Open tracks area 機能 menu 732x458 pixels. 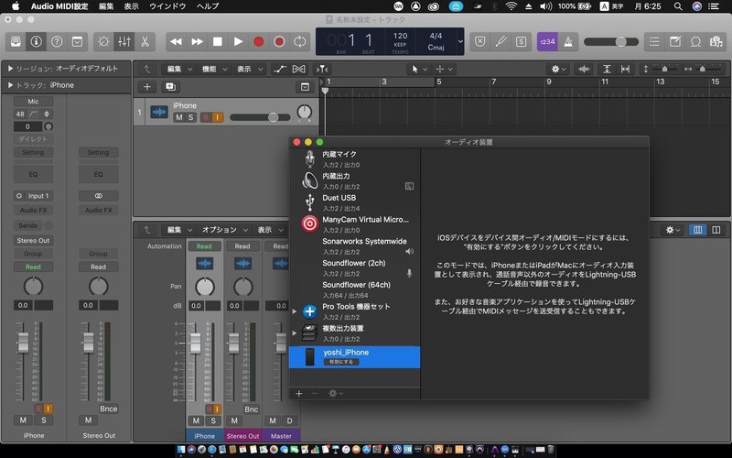(214, 70)
